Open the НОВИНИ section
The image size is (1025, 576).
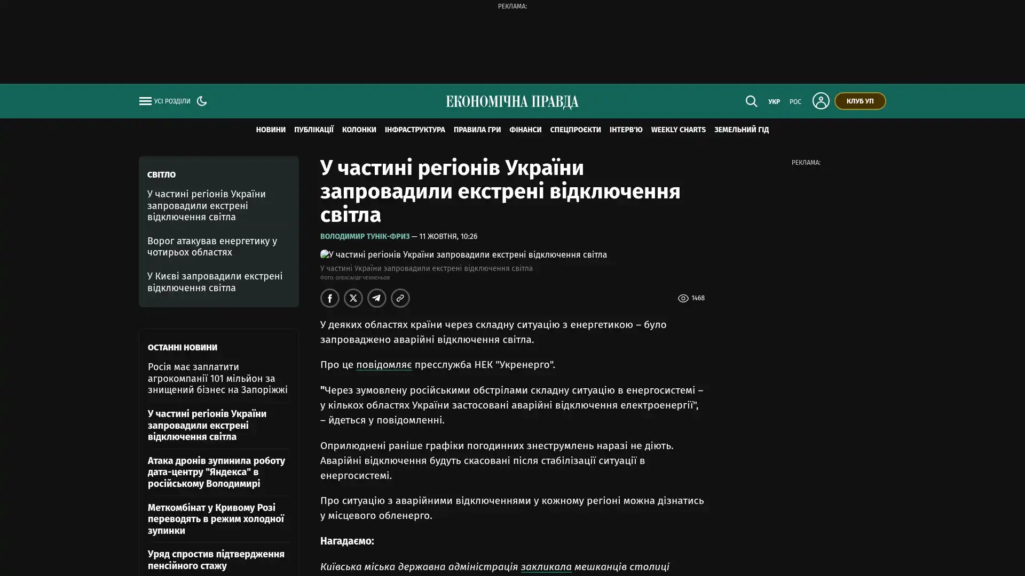(x=271, y=130)
